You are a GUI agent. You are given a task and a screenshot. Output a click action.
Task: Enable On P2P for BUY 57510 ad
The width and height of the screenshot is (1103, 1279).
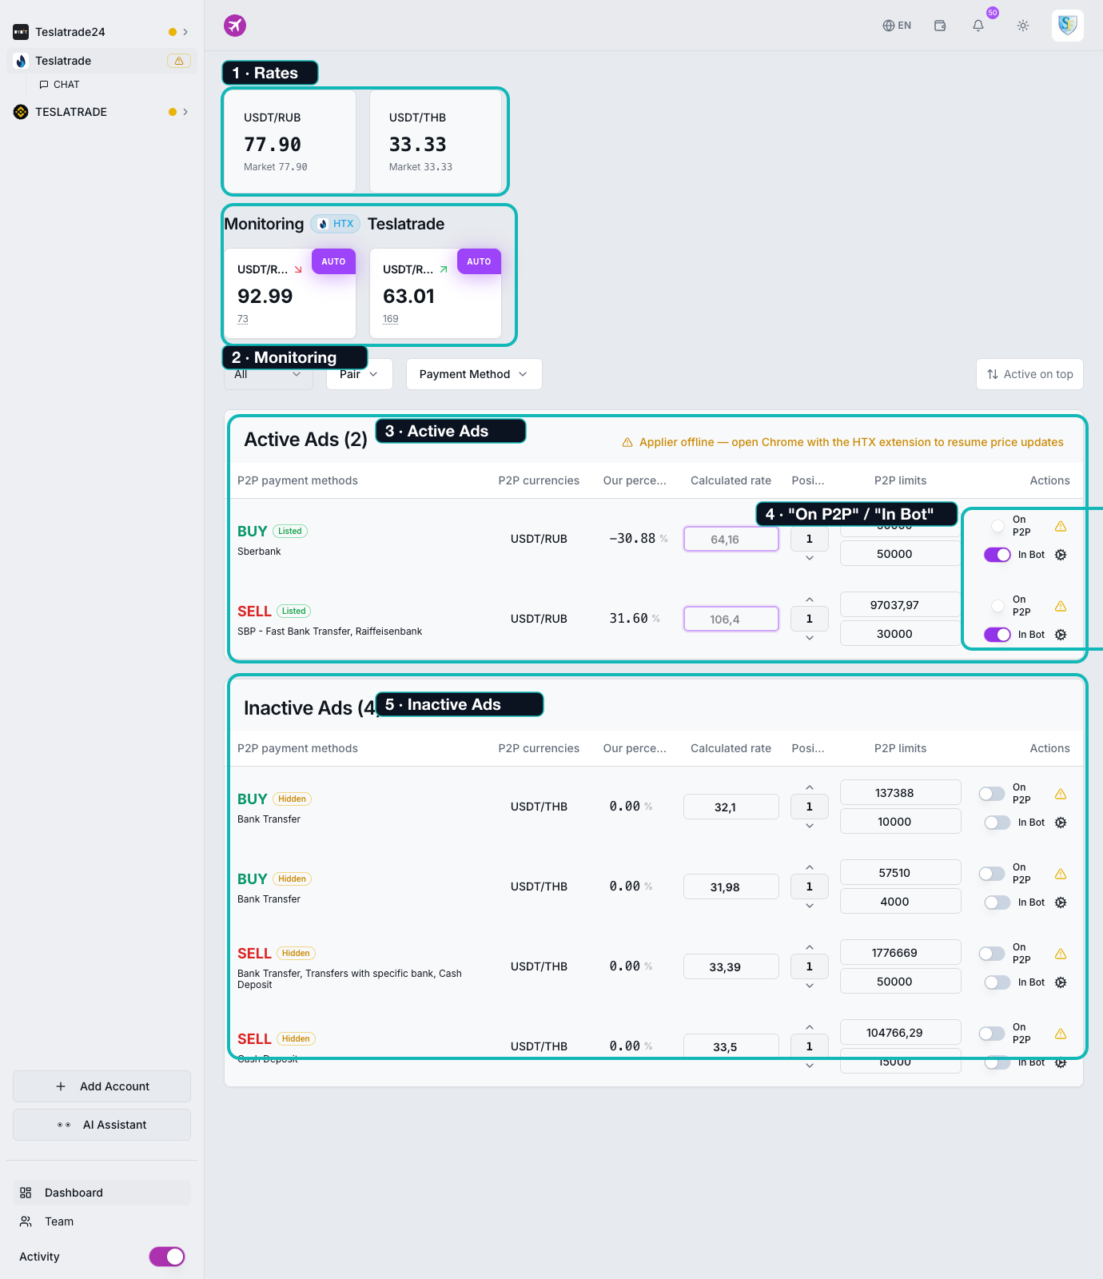[x=992, y=874]
